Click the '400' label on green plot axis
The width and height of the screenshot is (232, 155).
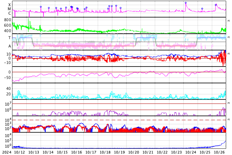click(x=8, y=31)
